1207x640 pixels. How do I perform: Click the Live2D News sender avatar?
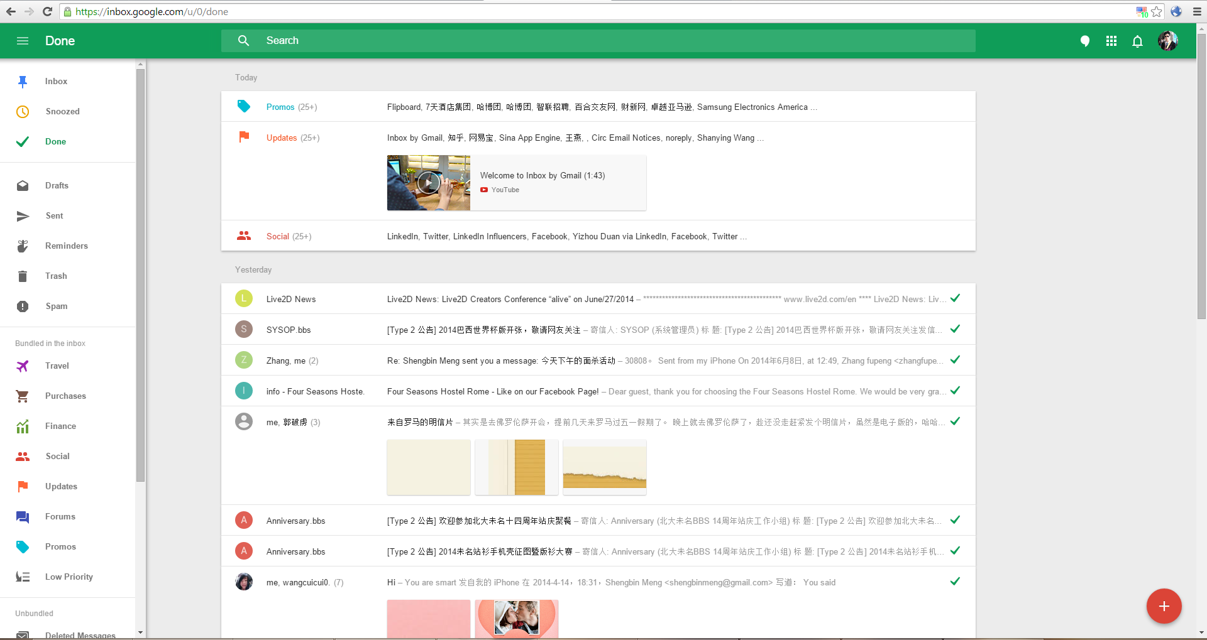(244, 298)
